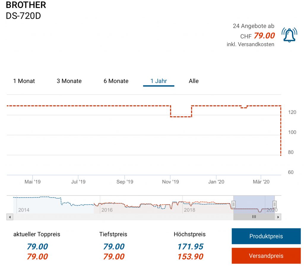
Task: Select the 1 Monat time range
Action: (24, 81)
